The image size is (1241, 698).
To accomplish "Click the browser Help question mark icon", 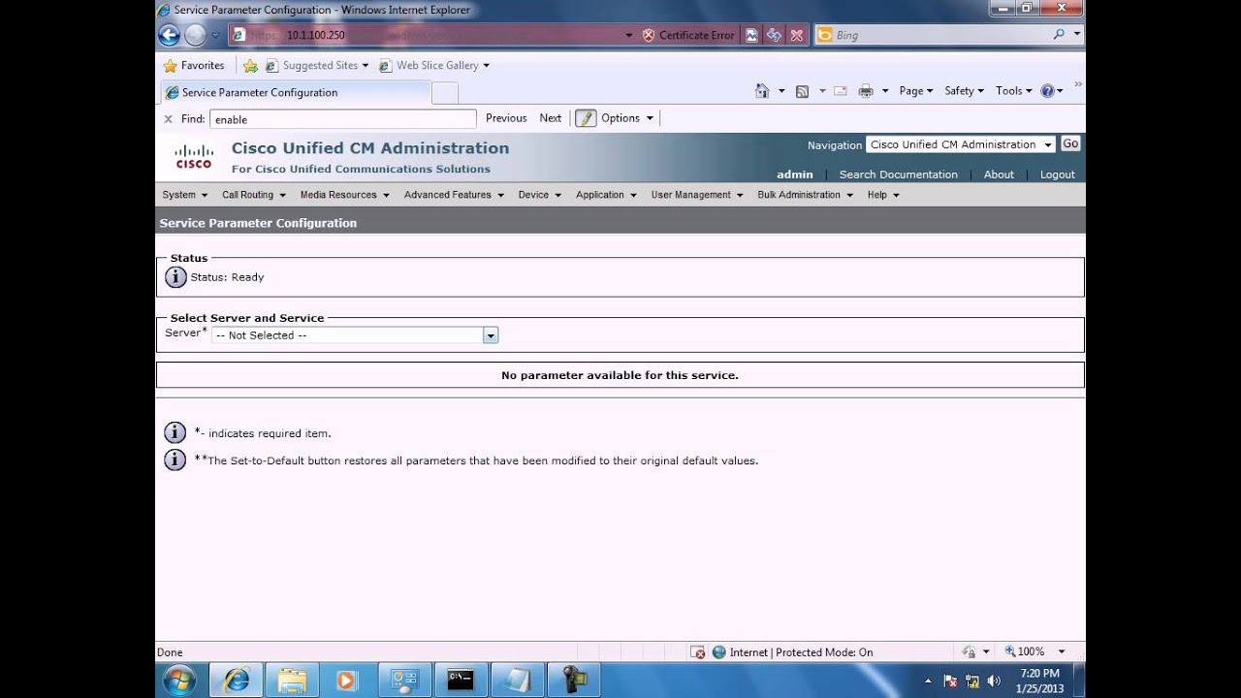I will coord(1047,90).
